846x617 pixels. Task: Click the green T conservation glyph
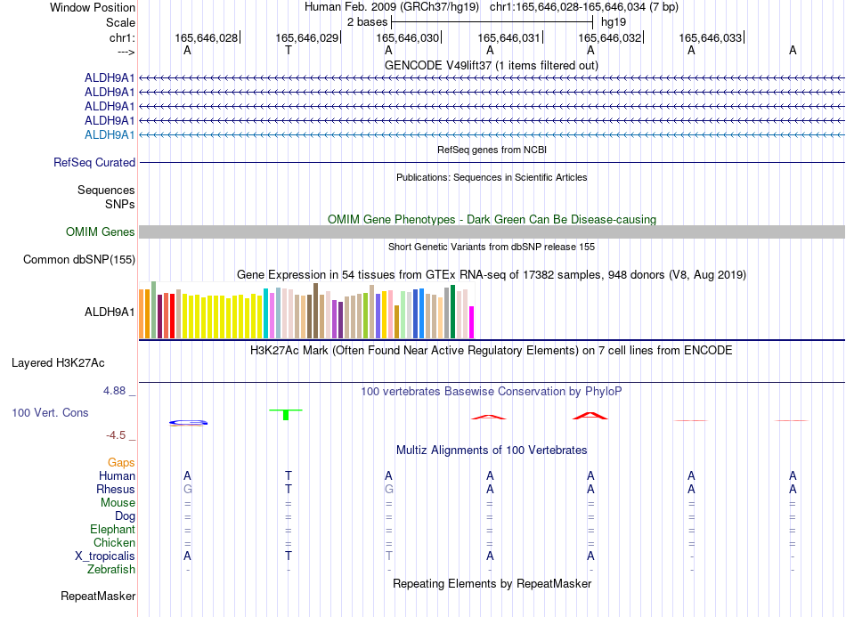(286, 414)
